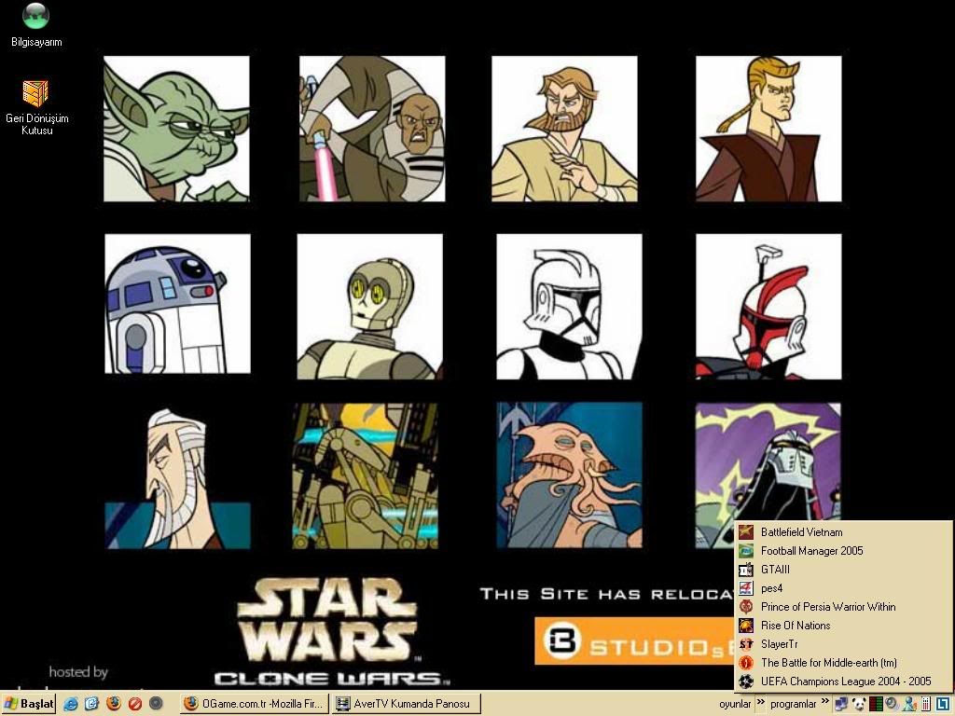
Task: Launch Rise Of Nations from the menu
Action: pos(843,626)
